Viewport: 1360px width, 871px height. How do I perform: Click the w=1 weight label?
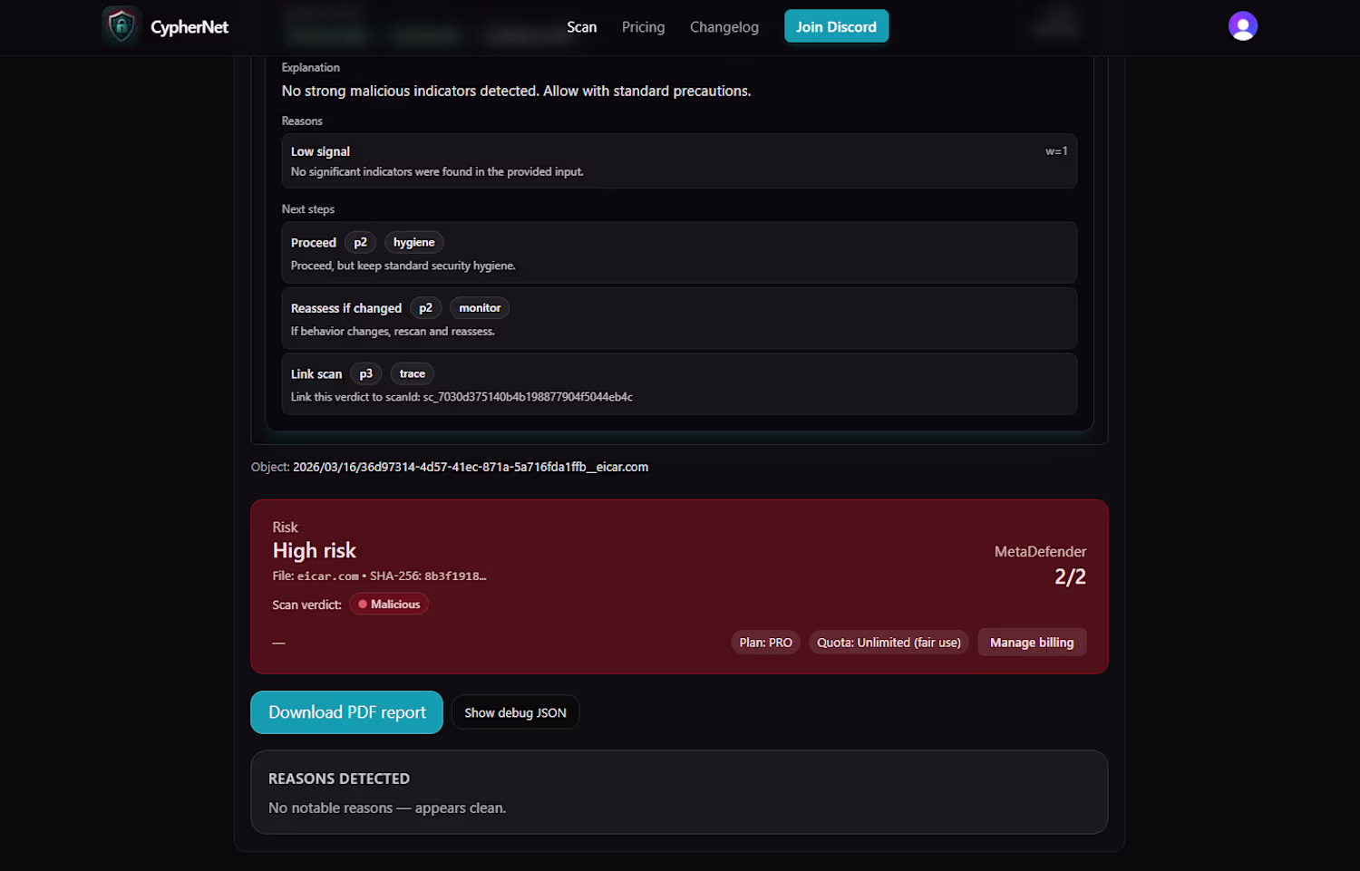pyautogui.click(x=1056, y=151)
